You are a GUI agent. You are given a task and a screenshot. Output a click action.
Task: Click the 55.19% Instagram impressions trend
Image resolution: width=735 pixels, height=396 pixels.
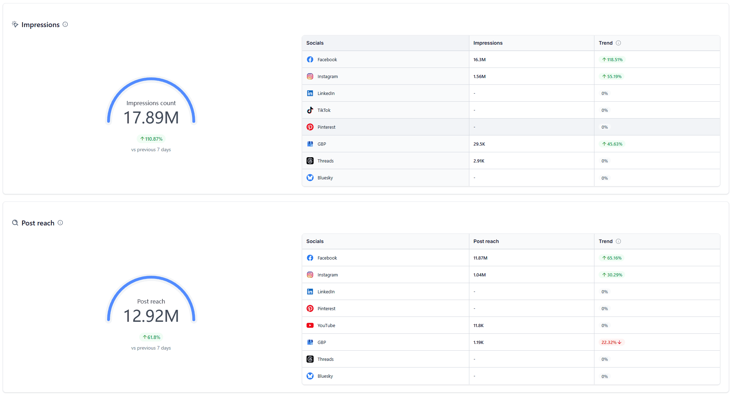(612, 76)
